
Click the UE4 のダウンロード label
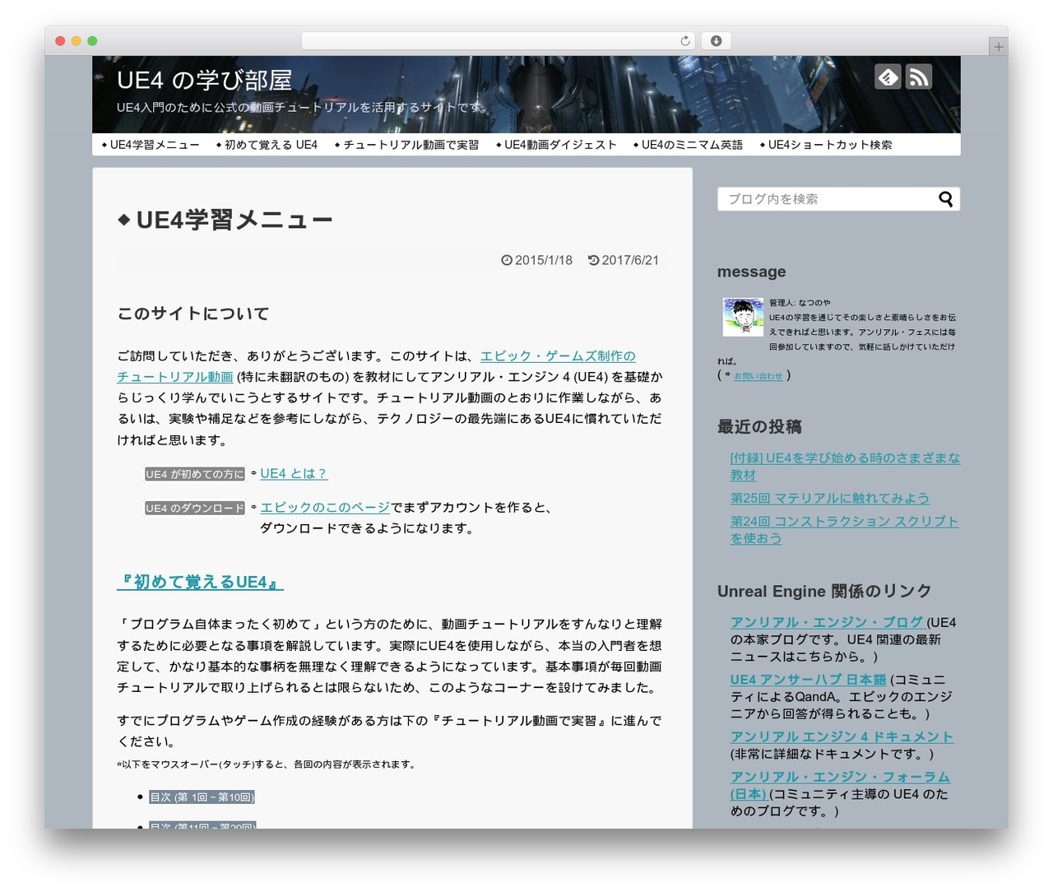(195, 509)
